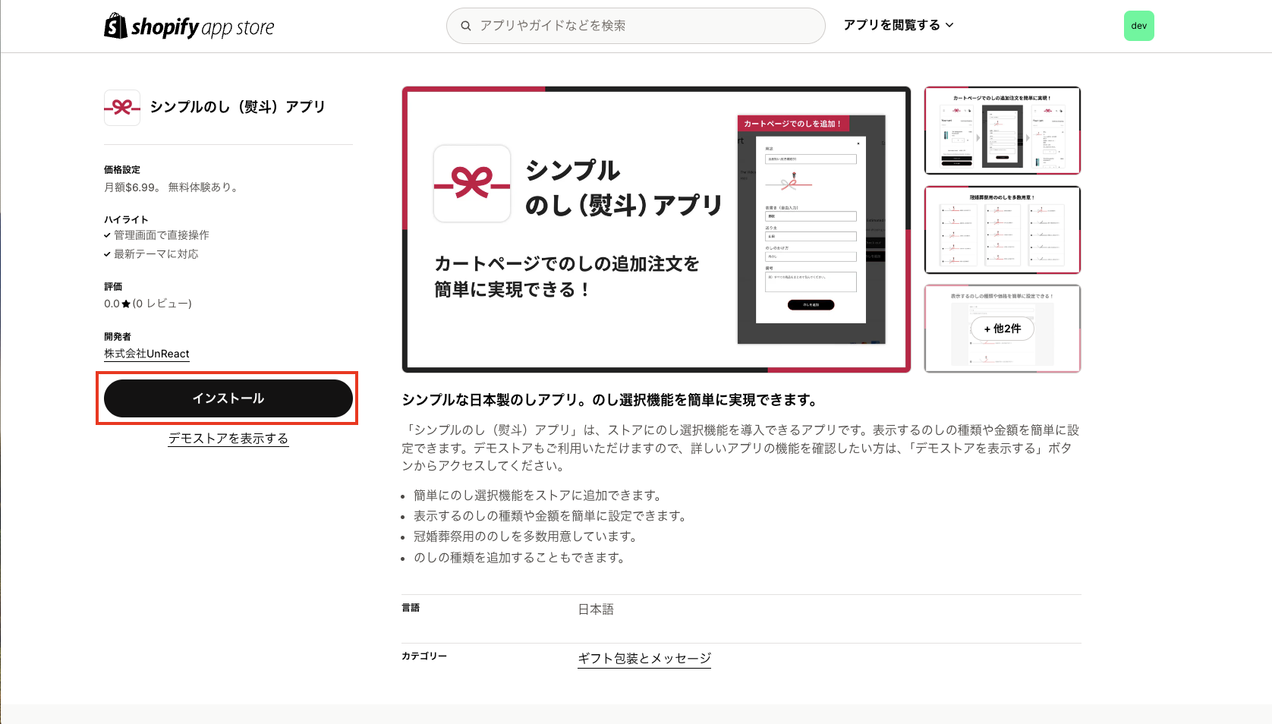The width and height of the screenshot is (1272, 724).
Task: Click the checkmark beside 管理画面で直接操作
Action: (x=107, y=235)
